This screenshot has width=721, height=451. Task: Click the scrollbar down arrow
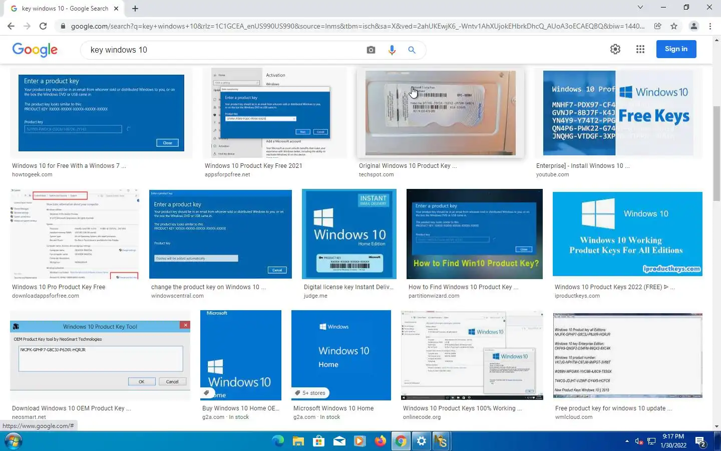[716, 426]
